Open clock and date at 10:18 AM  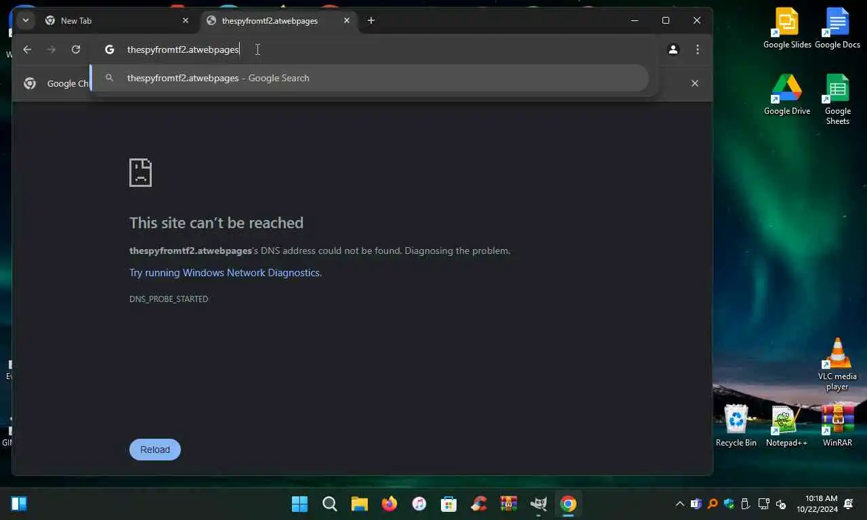click(x=817, y=504)
